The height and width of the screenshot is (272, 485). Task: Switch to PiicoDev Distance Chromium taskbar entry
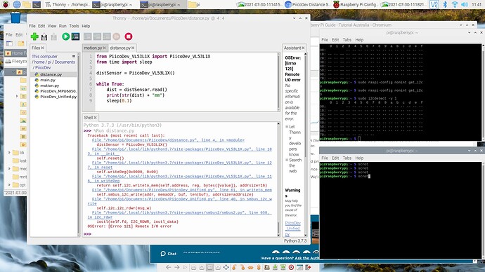pos(308,4)
